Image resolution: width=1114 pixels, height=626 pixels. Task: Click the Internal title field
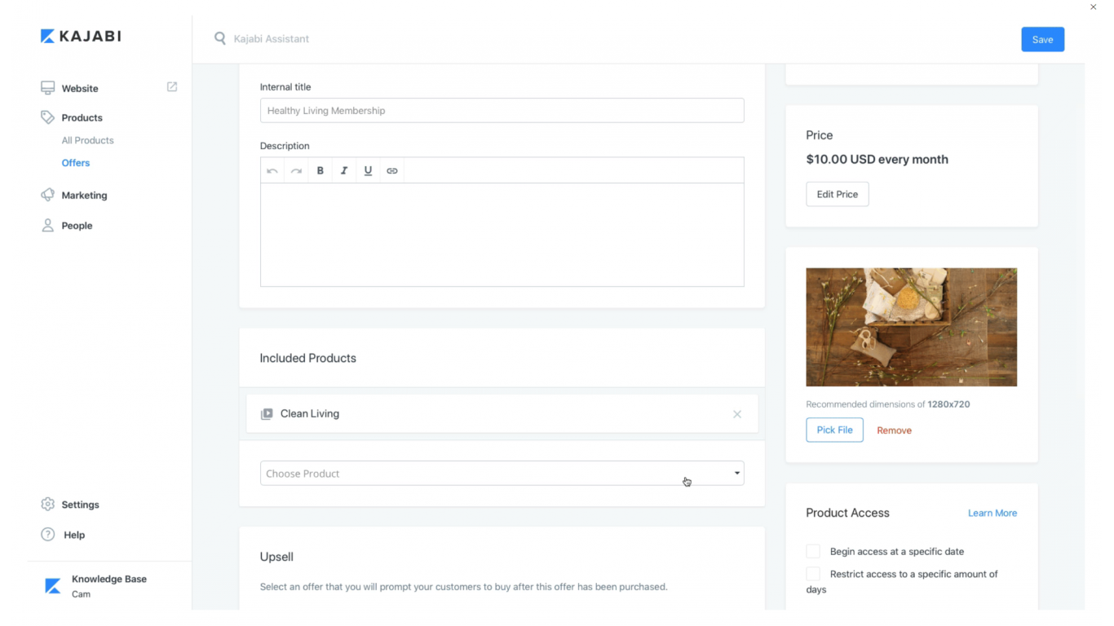click(x=502, y=111)
